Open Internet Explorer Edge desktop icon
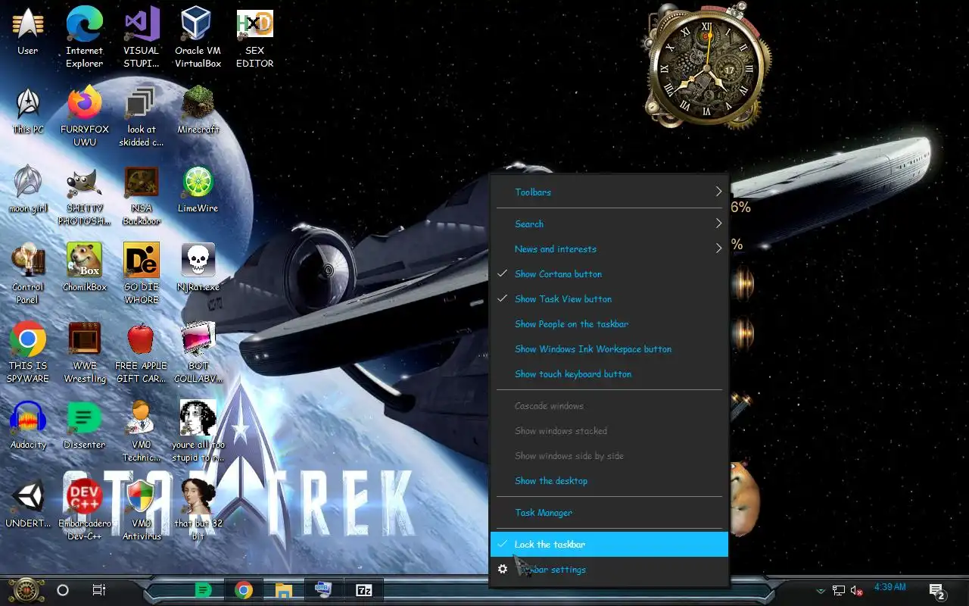The image size is (969, 606). tap(84, 38)
